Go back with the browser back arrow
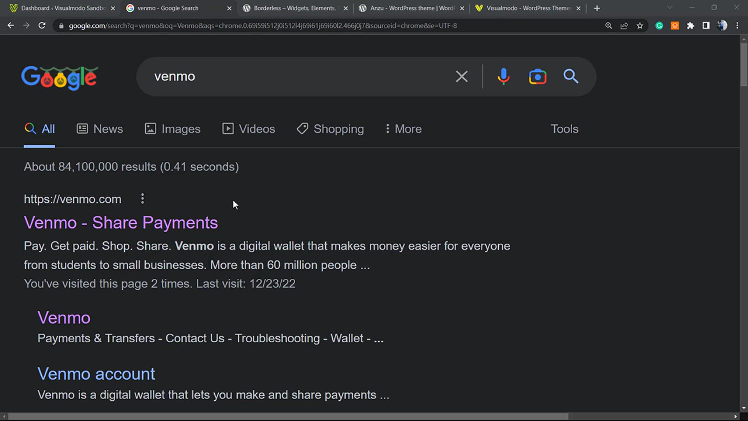Viewport: 748px width, 421px height. pyautogui.click(x=11, y=26)
